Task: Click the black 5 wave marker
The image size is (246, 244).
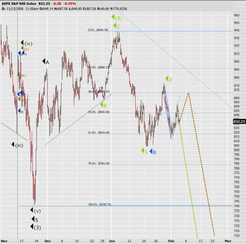Action: (35, 219)
